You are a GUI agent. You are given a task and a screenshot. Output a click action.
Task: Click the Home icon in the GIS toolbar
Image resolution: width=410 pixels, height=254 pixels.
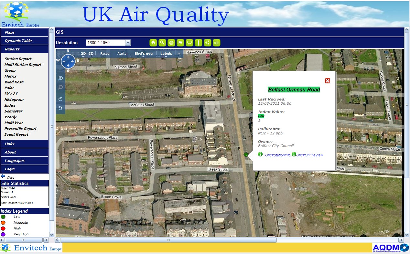coord(153,42)
